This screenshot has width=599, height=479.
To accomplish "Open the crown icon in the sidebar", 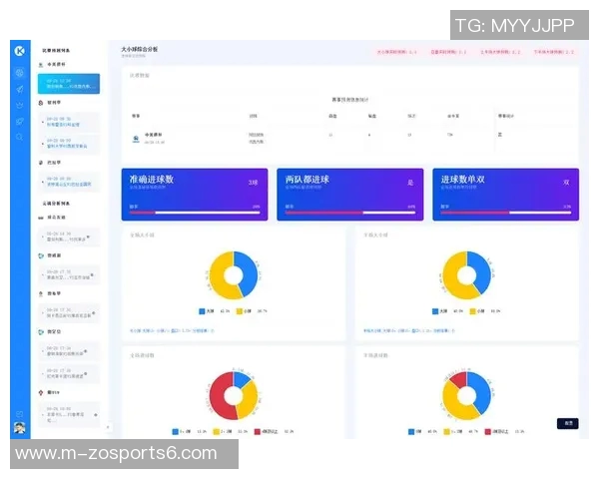I will click(20, 105).
